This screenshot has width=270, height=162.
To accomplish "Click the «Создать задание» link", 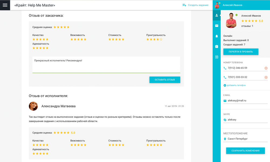I will [195, 5].
